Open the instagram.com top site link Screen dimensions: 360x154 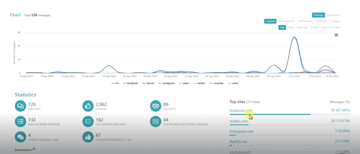(x=241, y=132)
